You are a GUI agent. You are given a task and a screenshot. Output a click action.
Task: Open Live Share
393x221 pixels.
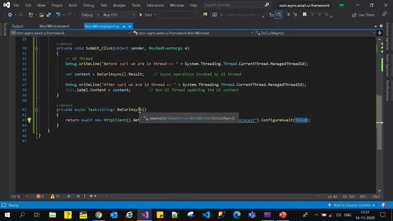pyautogui.click(x=363, y=15)
